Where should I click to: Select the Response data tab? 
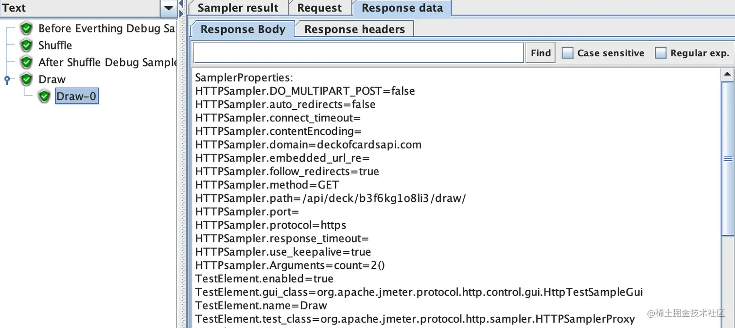click(x=402, y=8)
